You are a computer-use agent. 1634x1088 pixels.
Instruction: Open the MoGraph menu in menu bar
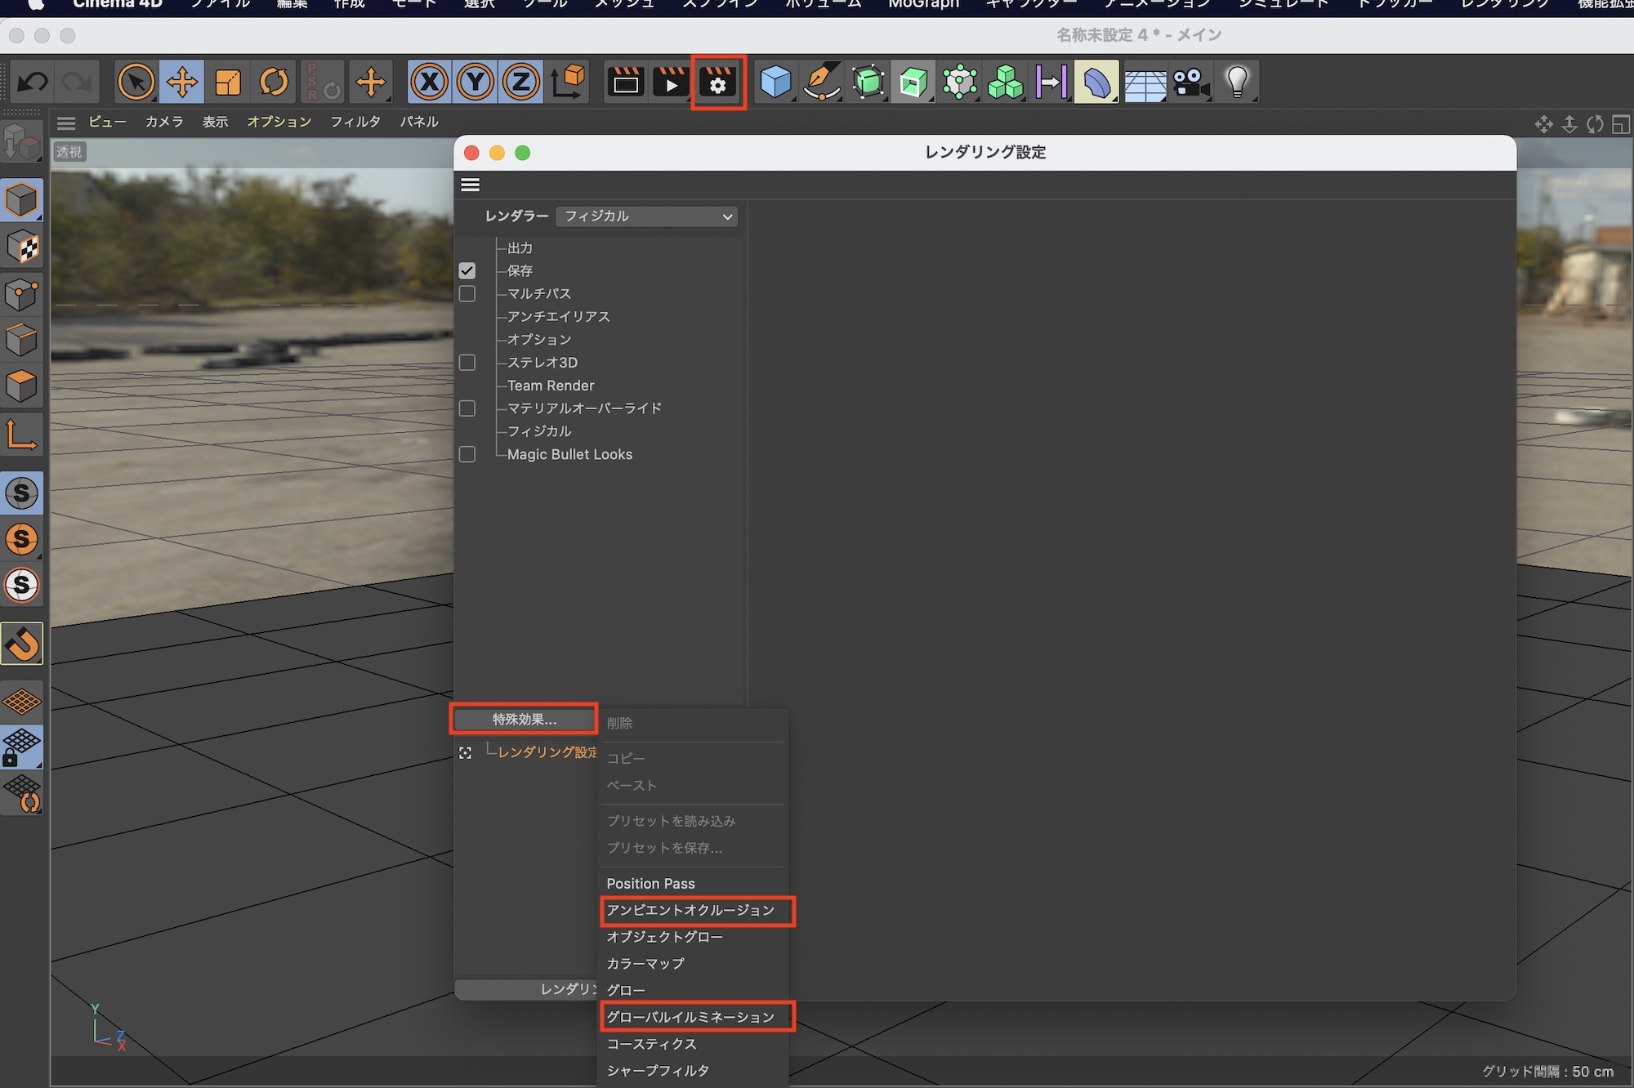pos(923,4)
